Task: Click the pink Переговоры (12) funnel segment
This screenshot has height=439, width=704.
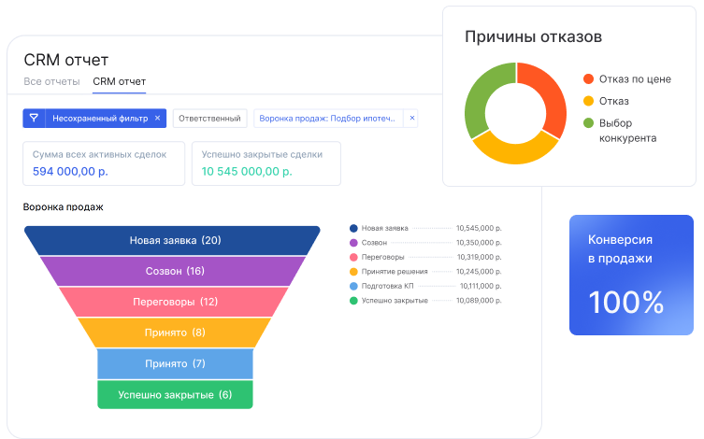Action: [175, 302]
